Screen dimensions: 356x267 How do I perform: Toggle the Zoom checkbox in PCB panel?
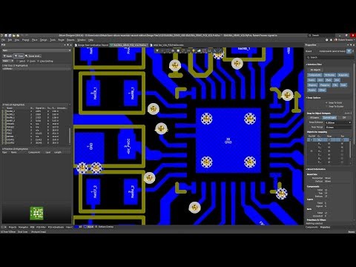coord(28,61)
